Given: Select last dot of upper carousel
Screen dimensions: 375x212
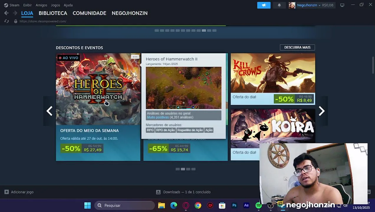Looking at the screenshot, I should (214, 31).
